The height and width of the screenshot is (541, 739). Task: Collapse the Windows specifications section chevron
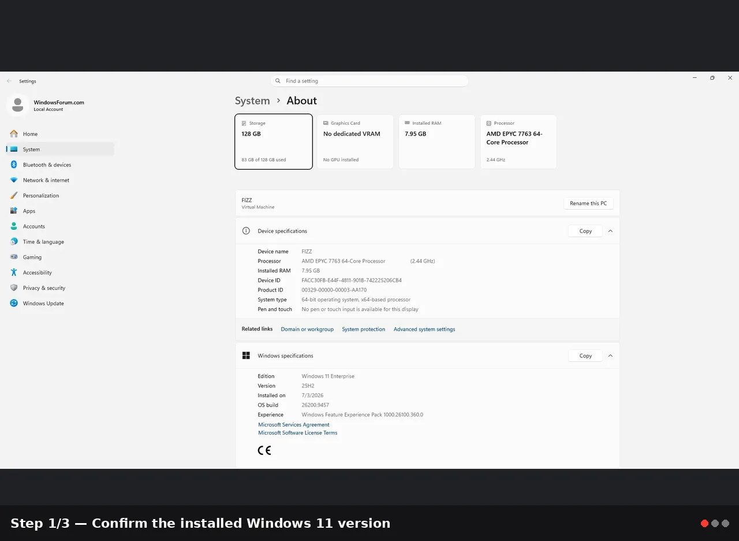tap(610, 356)
